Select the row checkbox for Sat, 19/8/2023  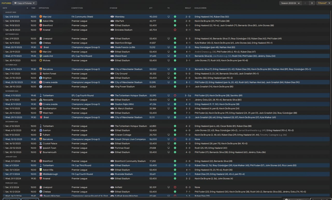[4, 25]
